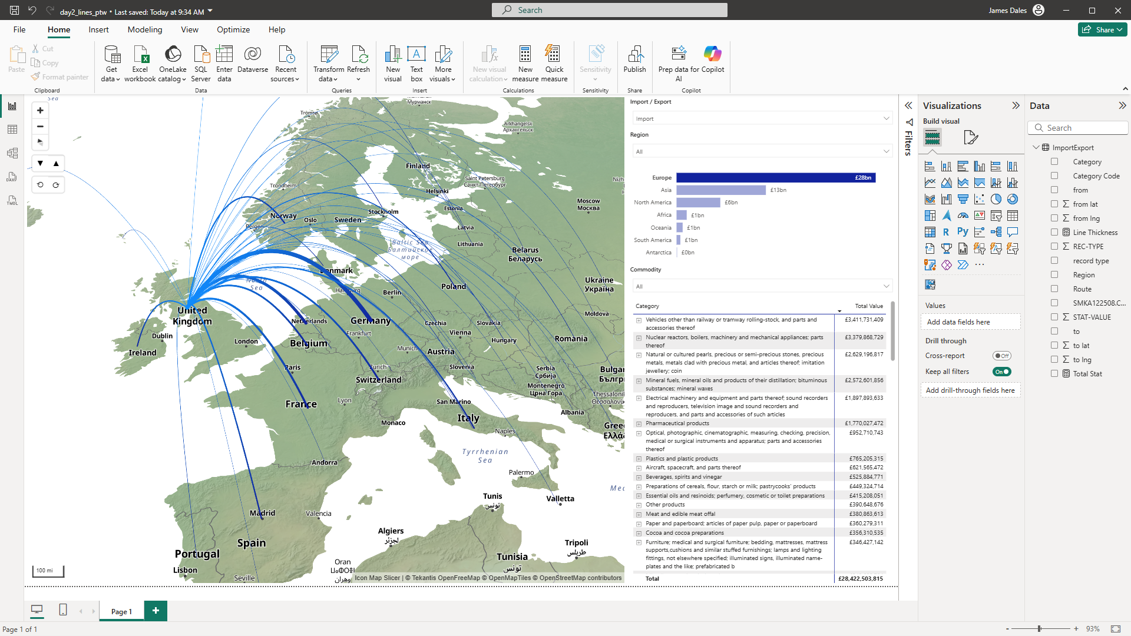Switch to Table view in left sidebar

coord(12,130)
